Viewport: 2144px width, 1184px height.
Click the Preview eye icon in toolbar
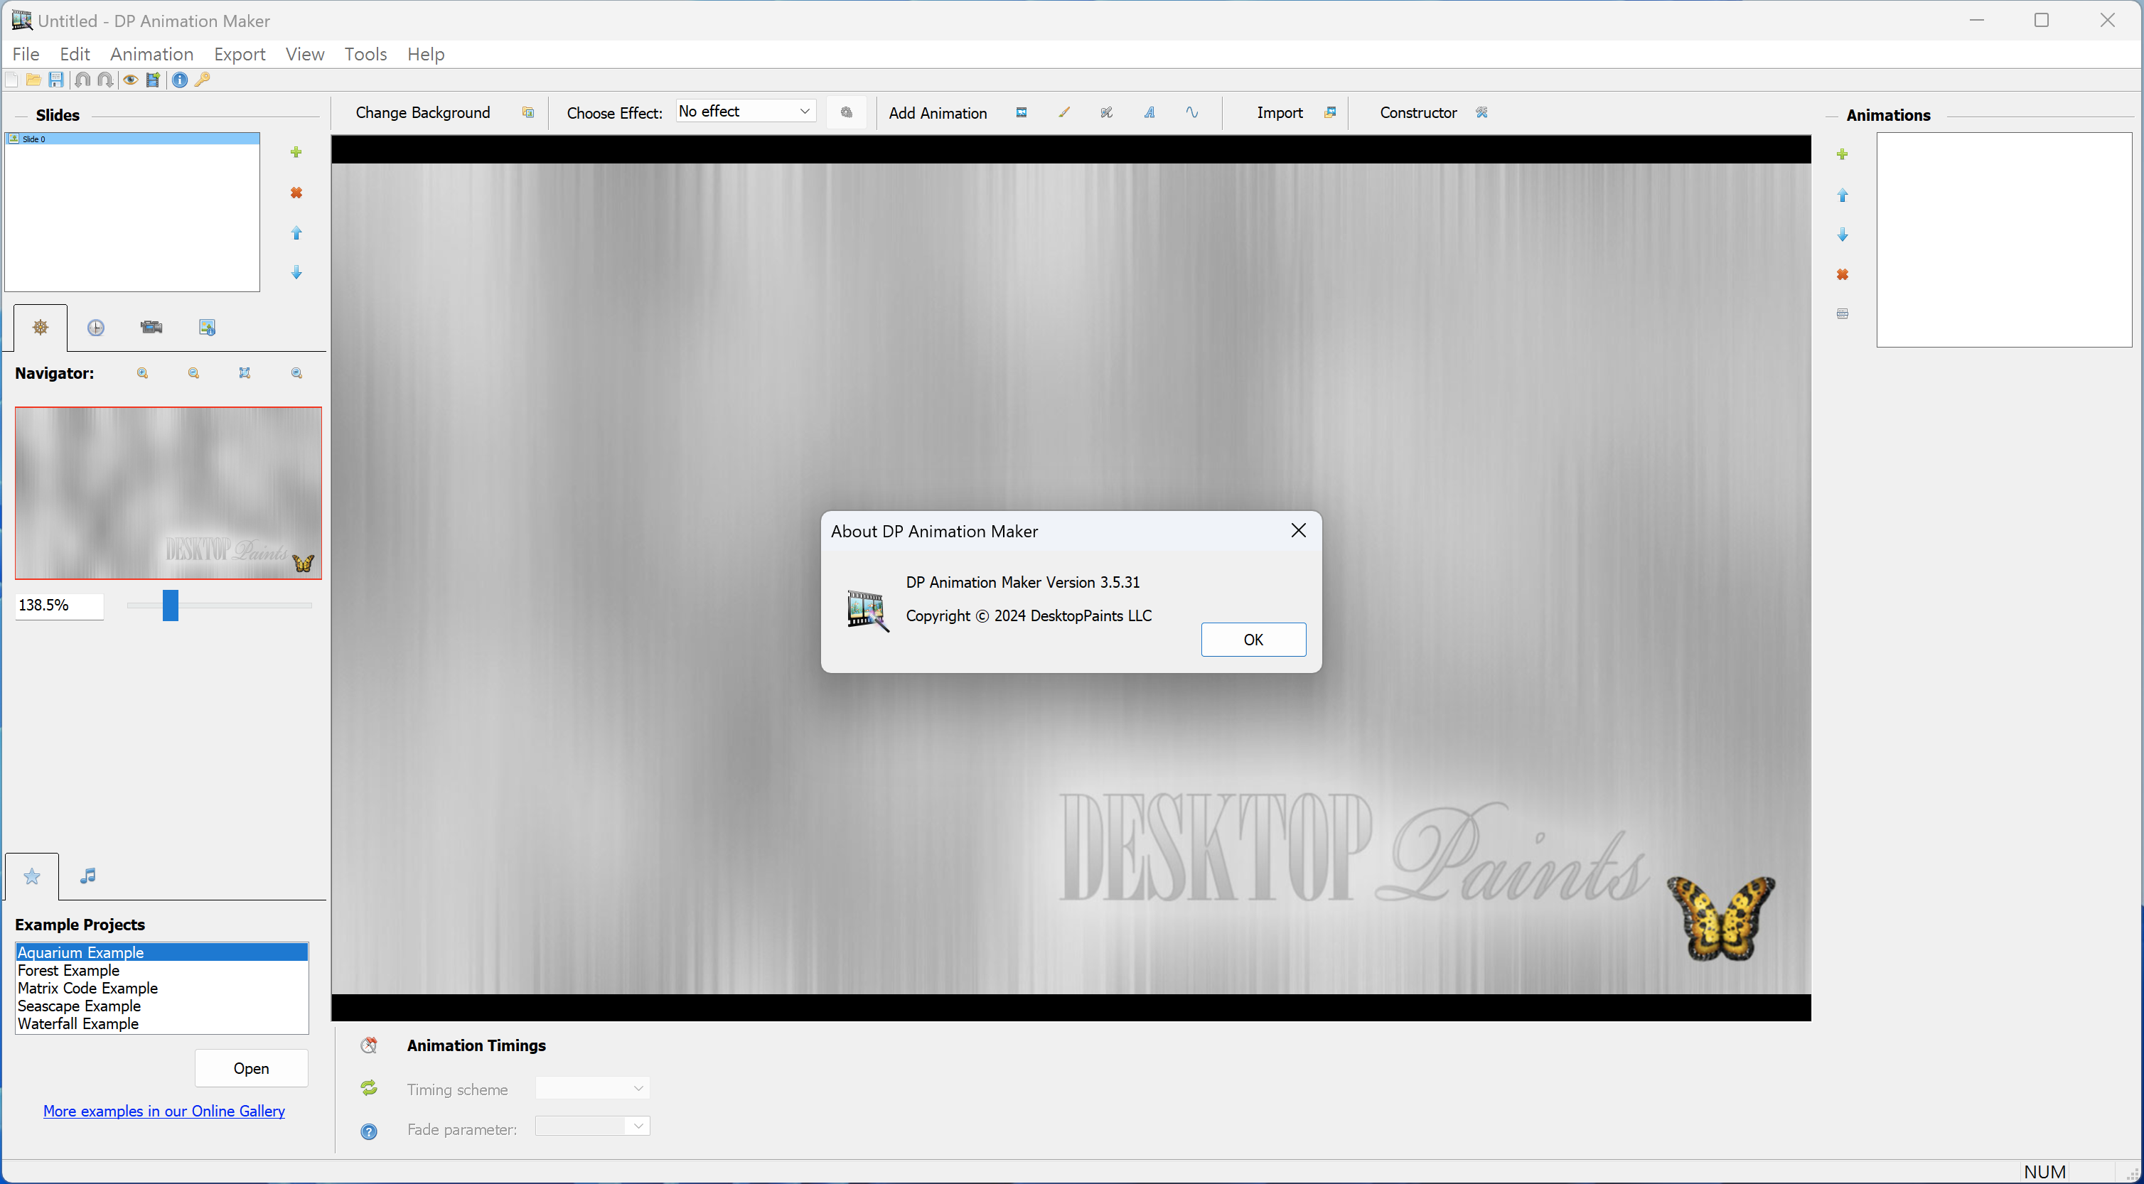coord(131,80)
